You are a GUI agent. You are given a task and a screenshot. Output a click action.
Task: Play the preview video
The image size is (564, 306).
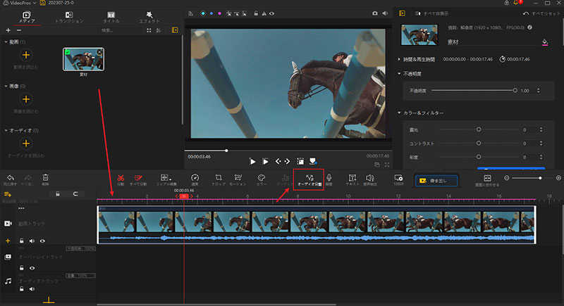point(252,161)
